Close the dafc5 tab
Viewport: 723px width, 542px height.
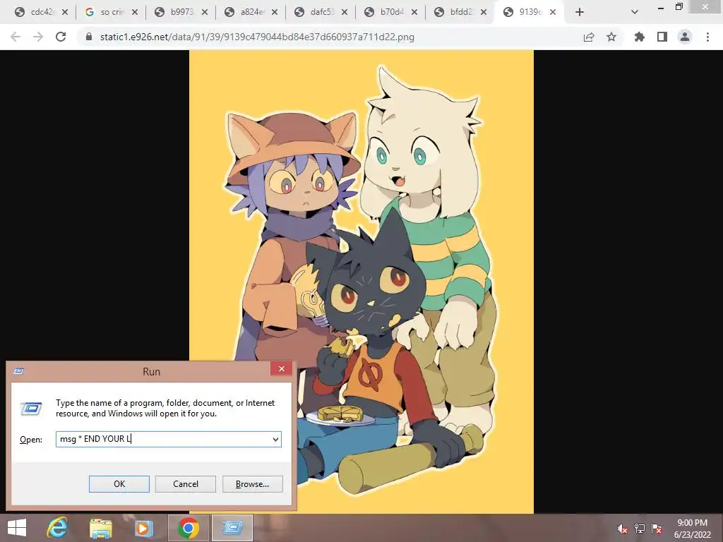pyautogui.click(x=345, y=12)
